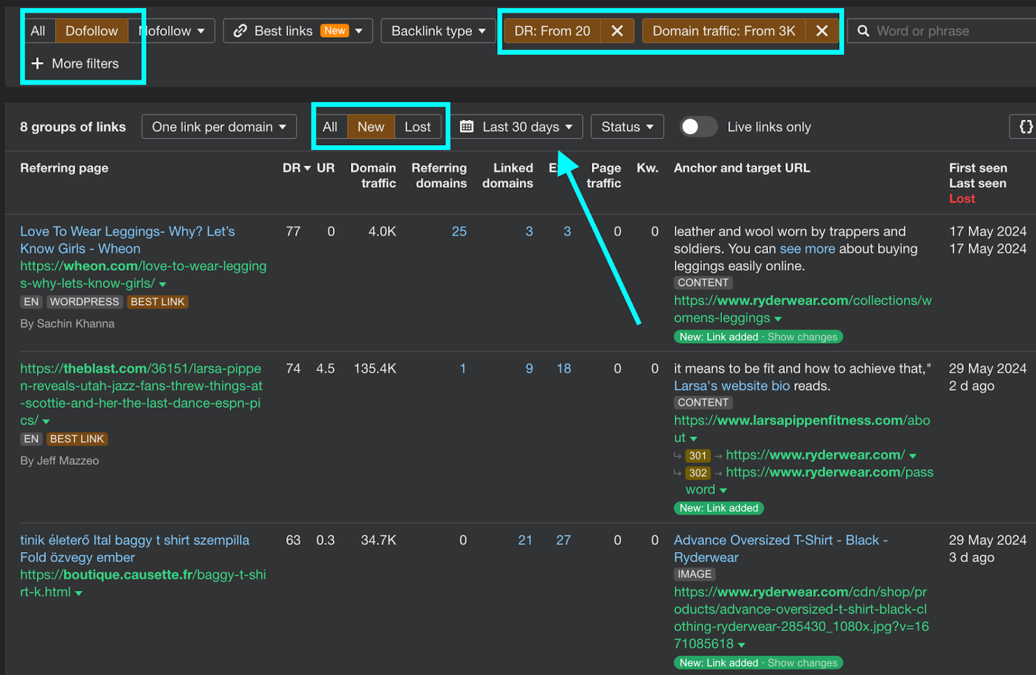This screenshot has width=1036, height=675.
Task: Click the 8 groups of links label
Action: (73, 127)
